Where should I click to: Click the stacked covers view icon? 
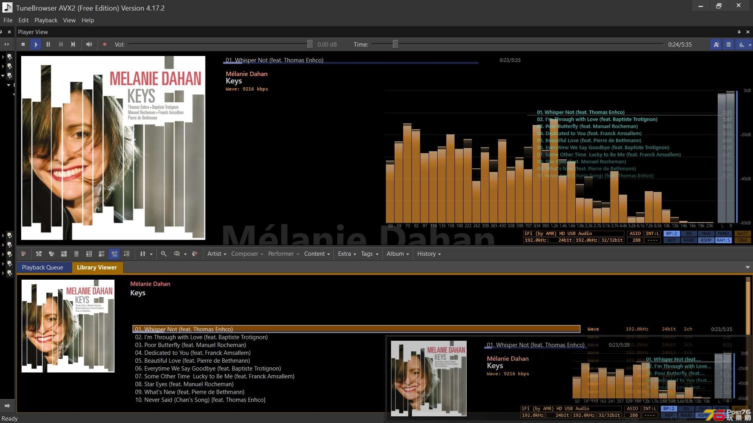(51, 254)
